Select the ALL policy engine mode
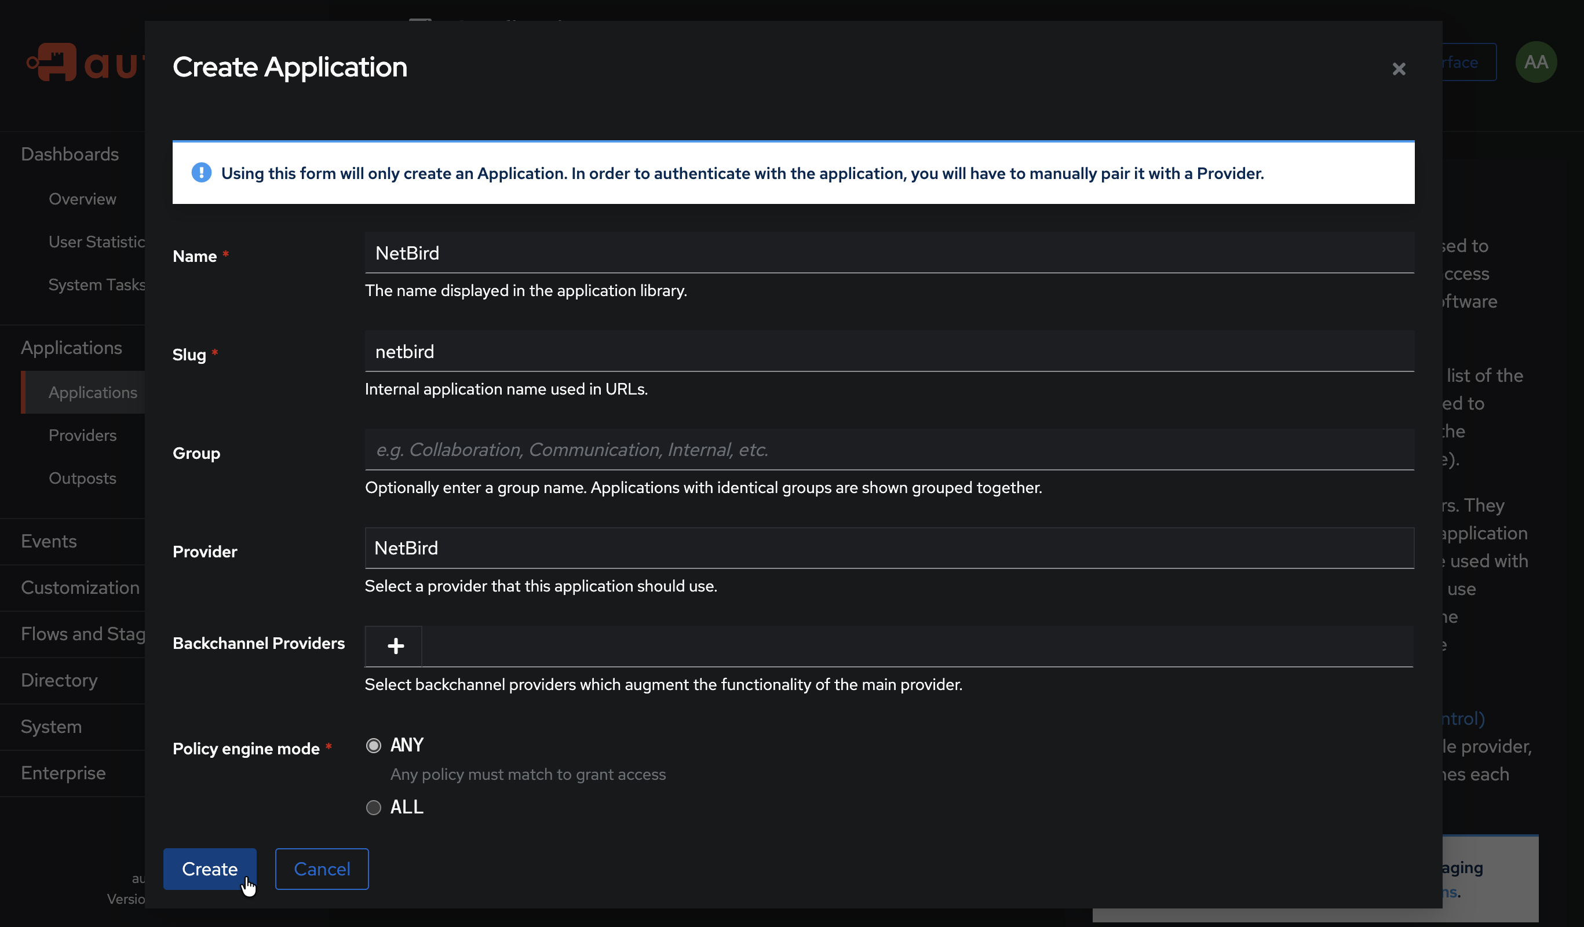1584x927 pixels. pyautogui.click(x=373, y=808)
